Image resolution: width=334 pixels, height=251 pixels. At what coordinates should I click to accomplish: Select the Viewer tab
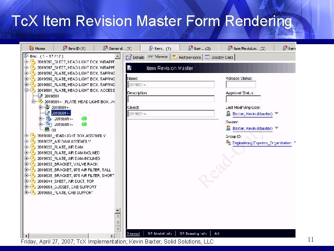(158, 57)
